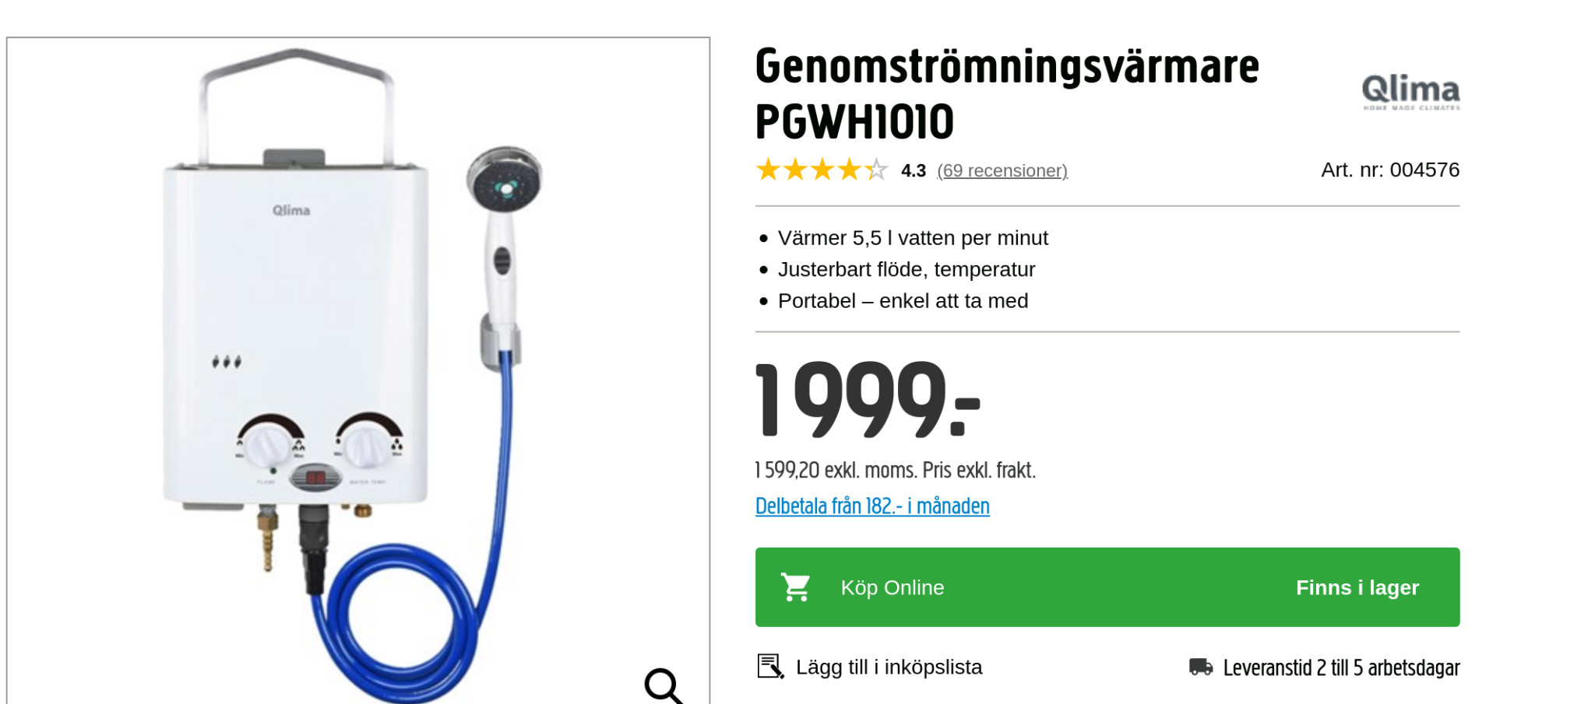
Task: Click the Leveranstid 2 till 5 arbetsdagar text
Action: (x=1341, y=667)
